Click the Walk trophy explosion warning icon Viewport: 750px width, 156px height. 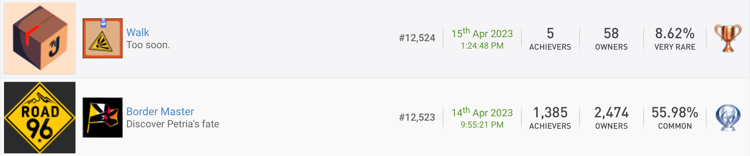coord(103,38)
